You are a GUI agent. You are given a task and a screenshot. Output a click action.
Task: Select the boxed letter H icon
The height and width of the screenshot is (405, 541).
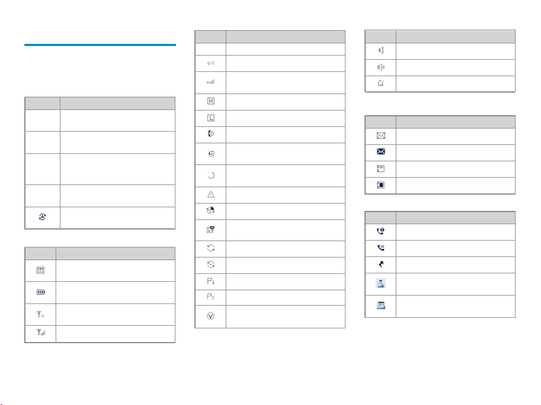(211, 101)
